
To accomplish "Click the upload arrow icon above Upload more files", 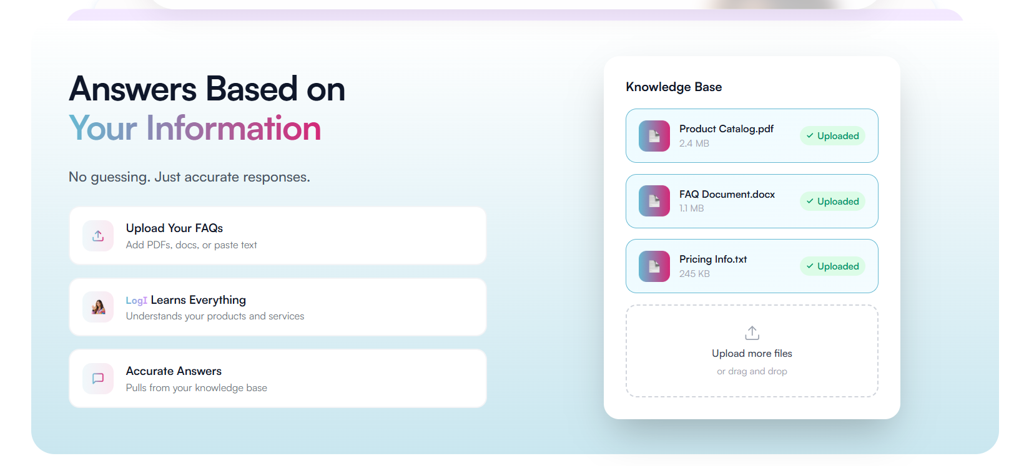I will tap(752, 333).
